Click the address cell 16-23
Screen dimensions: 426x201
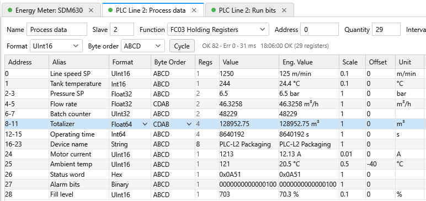pos(27,144)
